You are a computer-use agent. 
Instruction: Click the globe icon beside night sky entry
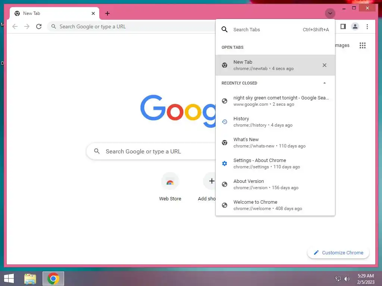[x=224, y=101]
